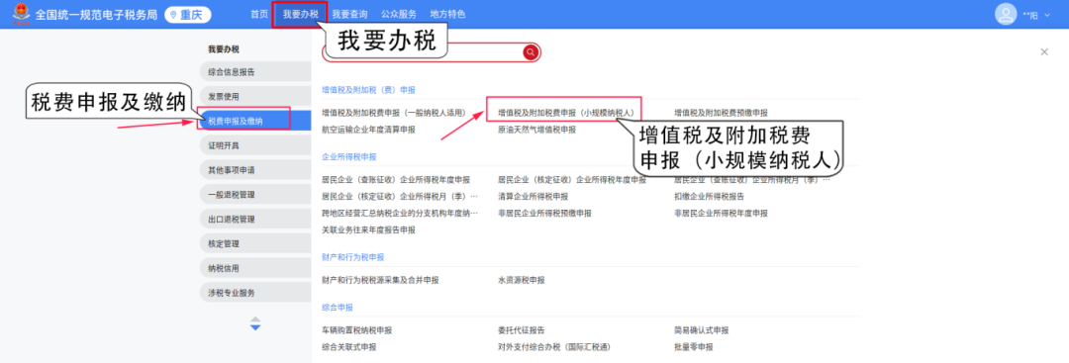Open 增值税及附加税费预缴申报 link
1069x363 pixels.
tap(721, 113)
